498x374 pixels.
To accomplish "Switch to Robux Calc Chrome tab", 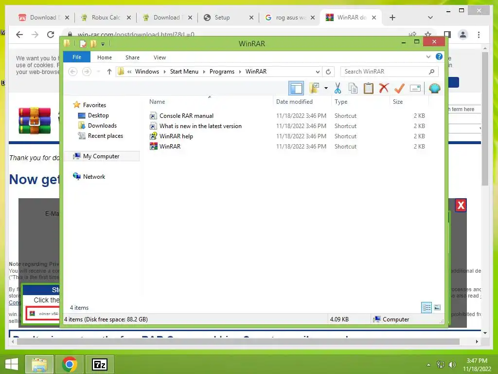I will (x=106, y=18).
